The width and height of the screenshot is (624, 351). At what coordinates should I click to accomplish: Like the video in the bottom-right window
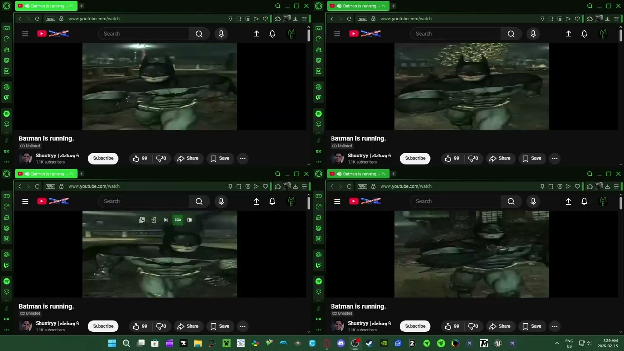[x=452, y=326]
